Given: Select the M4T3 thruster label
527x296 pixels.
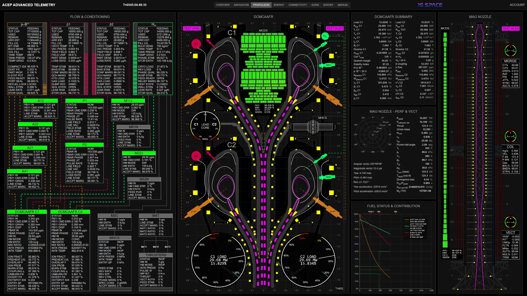Looking at the screenshot, I should tap(168, 247).
